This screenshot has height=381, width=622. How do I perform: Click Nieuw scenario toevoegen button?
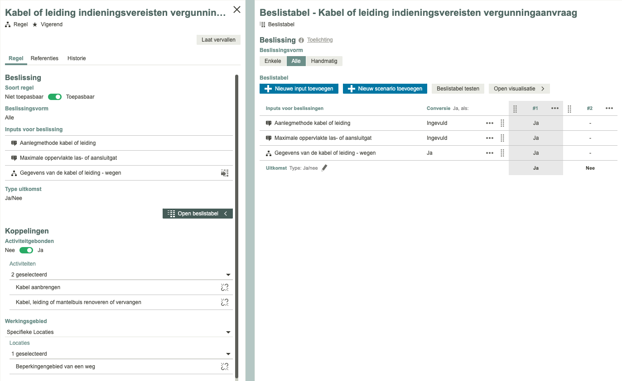coord(385,89)
